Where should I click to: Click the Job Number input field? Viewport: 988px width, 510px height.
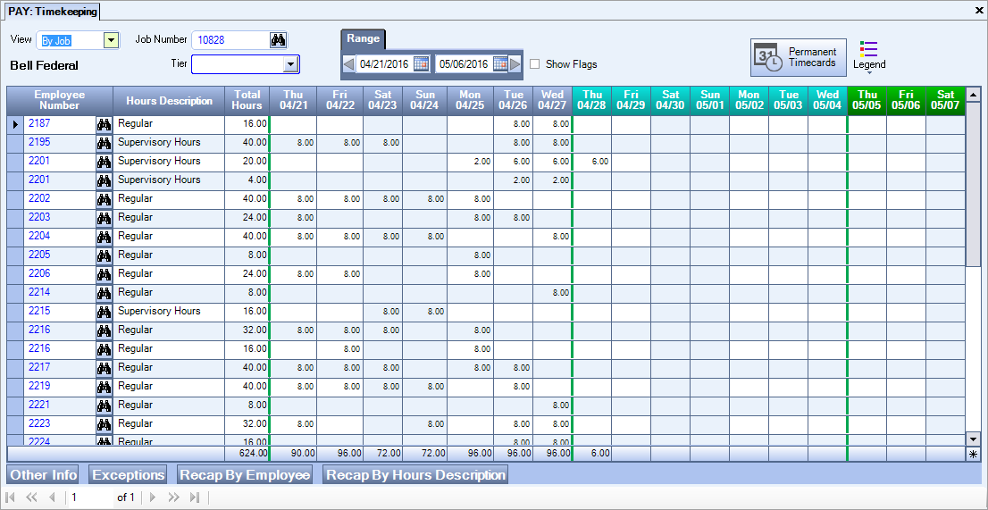pos(230,40)
